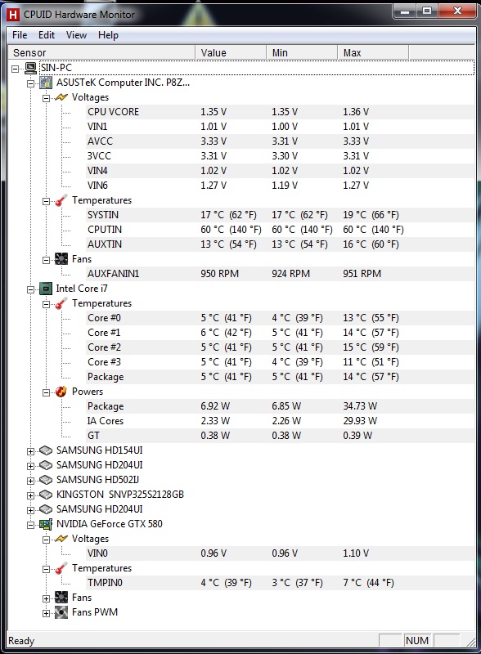This screenshot has height=654, width=481.
Task: Expand the GTX 580 Fans node
Action: tap(46, 598)
